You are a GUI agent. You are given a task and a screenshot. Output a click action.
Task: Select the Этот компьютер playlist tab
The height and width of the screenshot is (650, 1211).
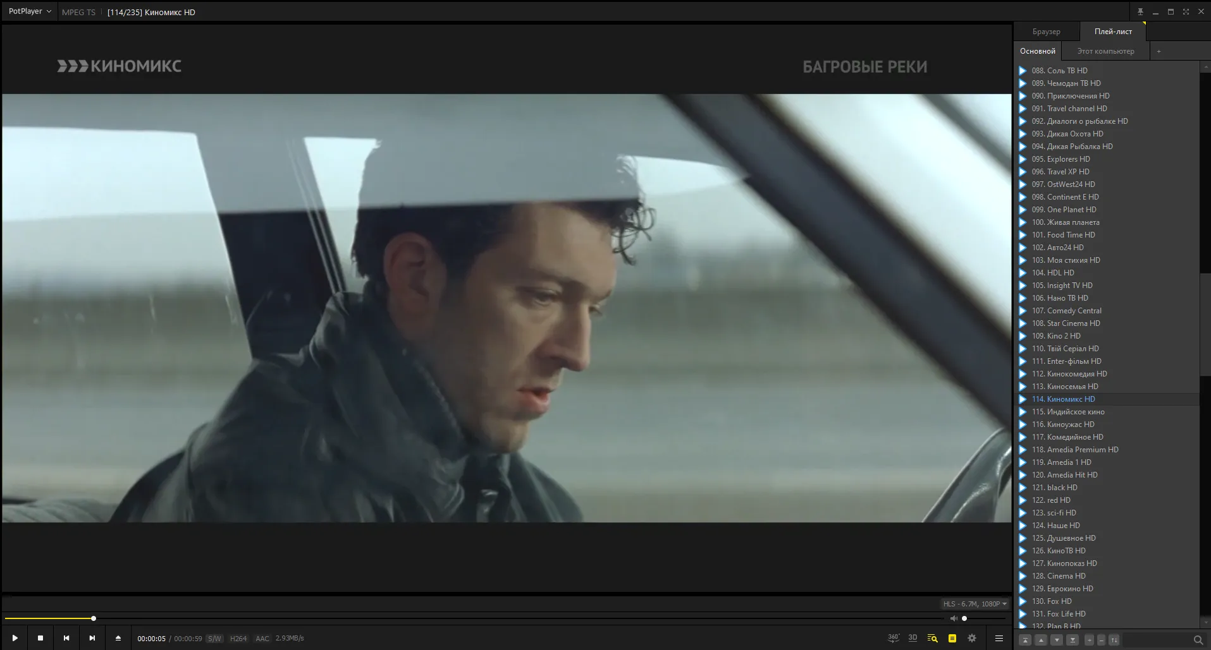1105,51
